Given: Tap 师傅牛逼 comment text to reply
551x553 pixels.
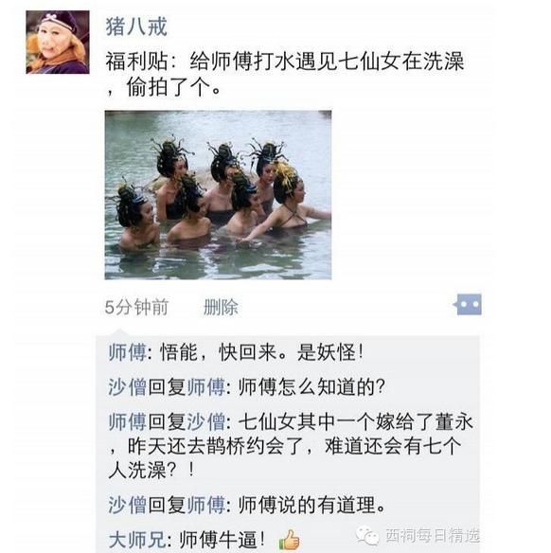Looking at the screenshot, I should click(x=222, y=540).
